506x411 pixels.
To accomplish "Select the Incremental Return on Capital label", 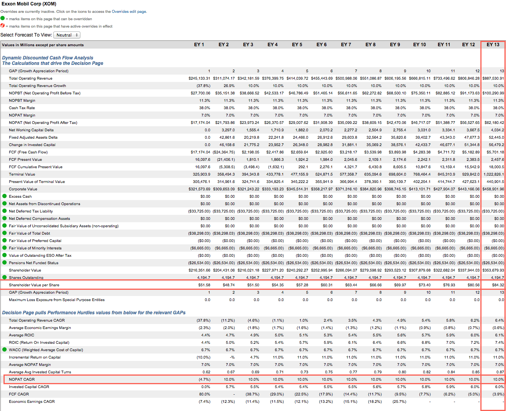I will pyautogui.click(x=35, y=357).
